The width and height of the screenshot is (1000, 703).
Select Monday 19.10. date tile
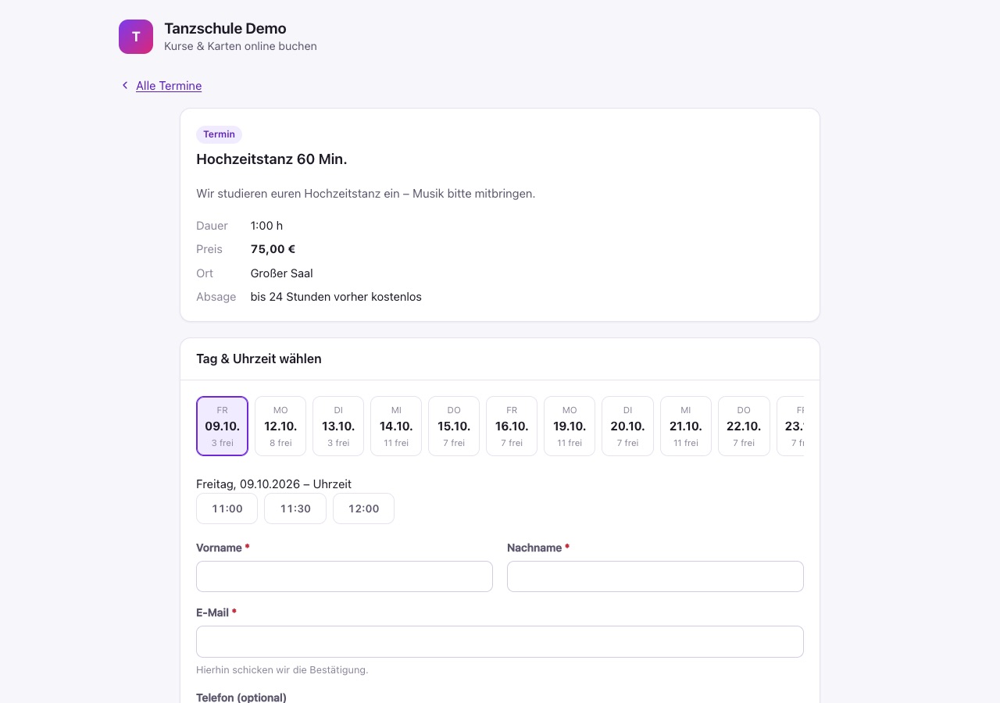[x=570, y=426]
